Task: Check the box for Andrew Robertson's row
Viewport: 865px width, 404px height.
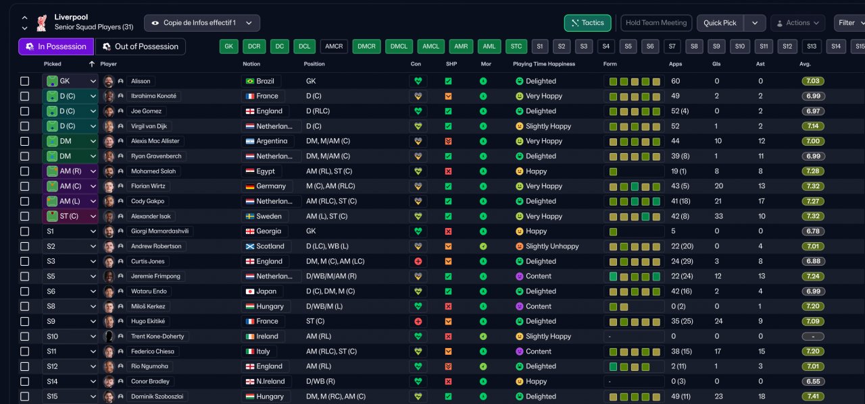Action: pyautogui.click(x=25, y=246)
